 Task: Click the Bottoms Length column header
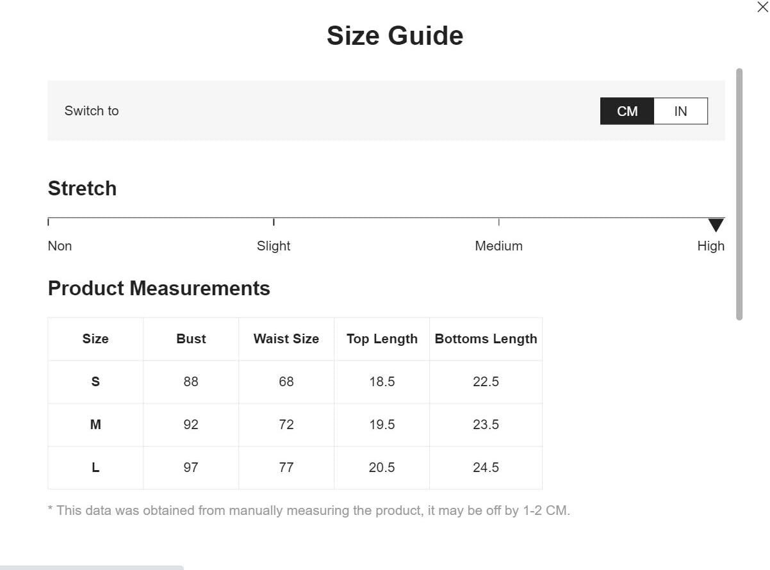click(x=486, y=339)
